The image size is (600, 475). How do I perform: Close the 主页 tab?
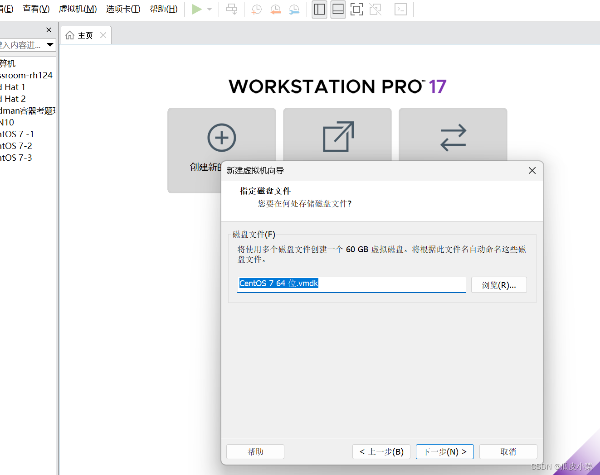point(103,35)
